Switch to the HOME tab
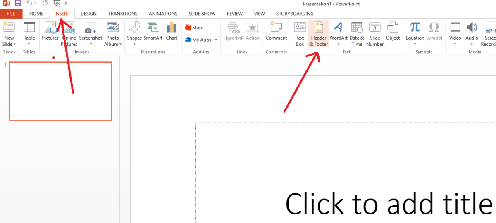The image size is (496, 223). click(x=36, y=14)
